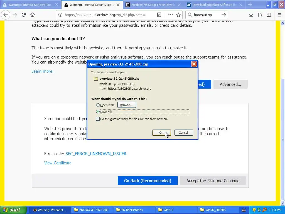Image resolution: width=285 pixels, height=214 pixels.
Task: Click Browse to choose an application
Action: pyautogui.click(x=127, y=105)
